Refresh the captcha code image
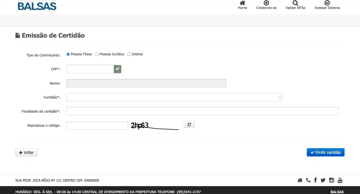The image size is (360, 194). click(189, 124)
